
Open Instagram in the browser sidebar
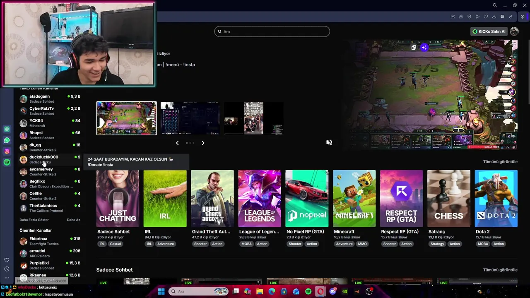[7, 151]
